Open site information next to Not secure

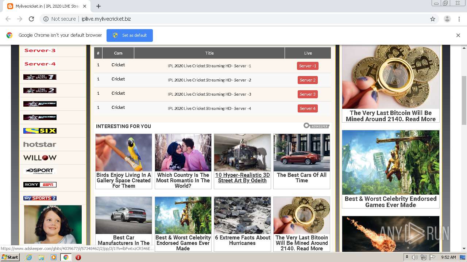click(46, 19)
